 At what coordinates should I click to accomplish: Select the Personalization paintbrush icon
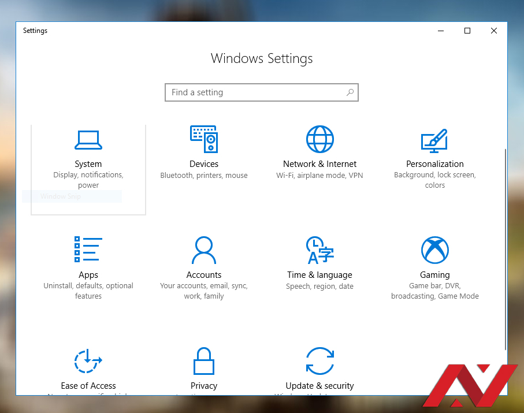(434, 139)
